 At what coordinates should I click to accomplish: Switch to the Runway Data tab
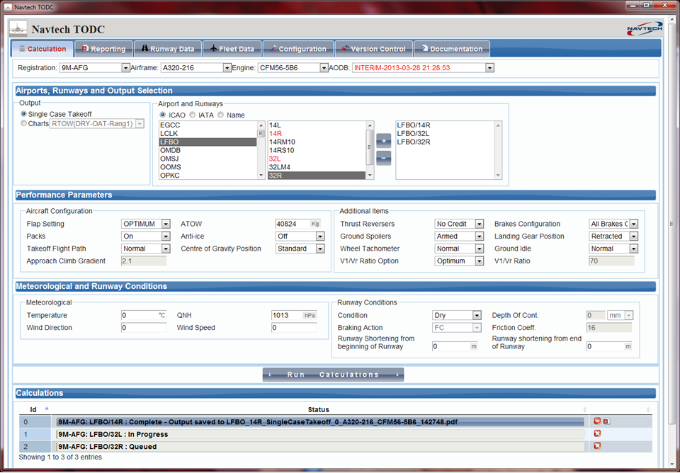(168, 49)
